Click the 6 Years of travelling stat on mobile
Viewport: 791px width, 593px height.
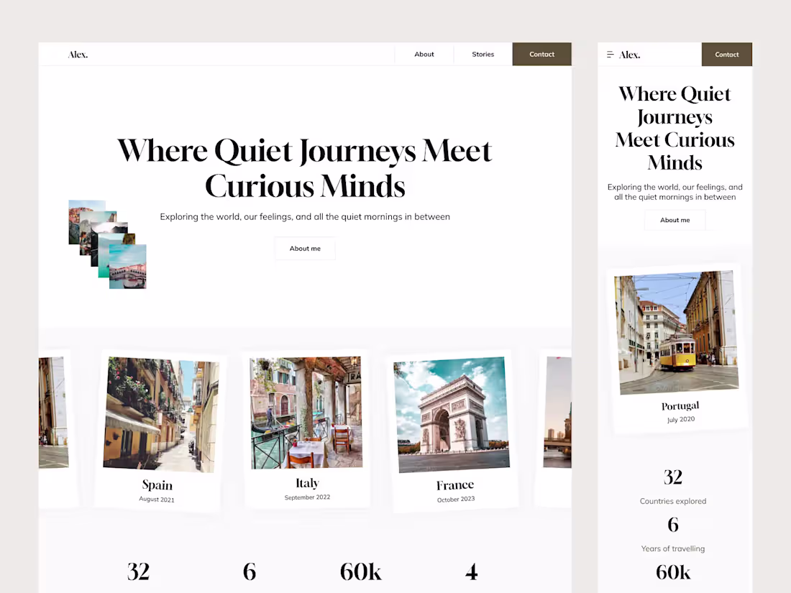click(x=673, y=534)
